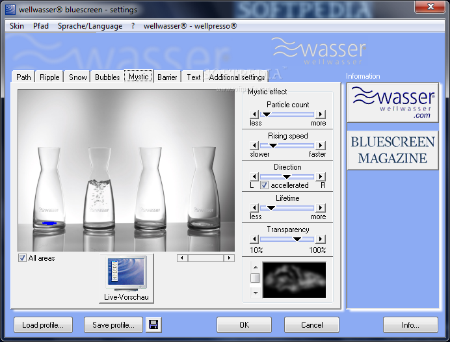Click the Save profile... button
This screenshot has height=342, width=450.
tap(113, 325)
